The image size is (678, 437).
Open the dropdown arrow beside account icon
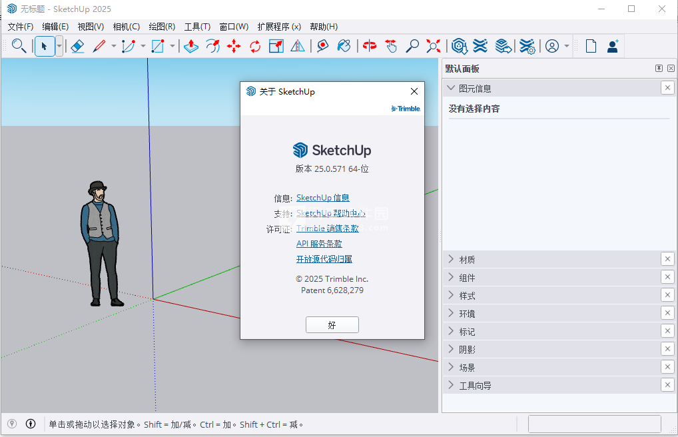pos(567,46)
